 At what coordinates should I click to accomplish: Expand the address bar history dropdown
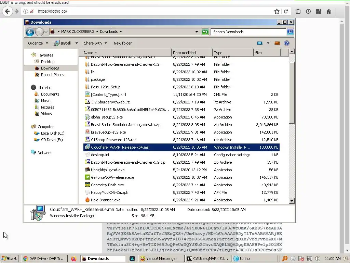tap(197, 32)
